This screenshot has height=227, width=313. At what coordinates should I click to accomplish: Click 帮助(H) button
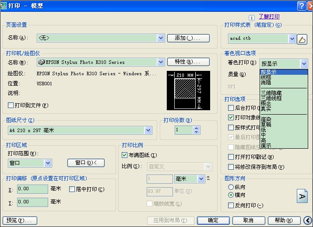284,220
